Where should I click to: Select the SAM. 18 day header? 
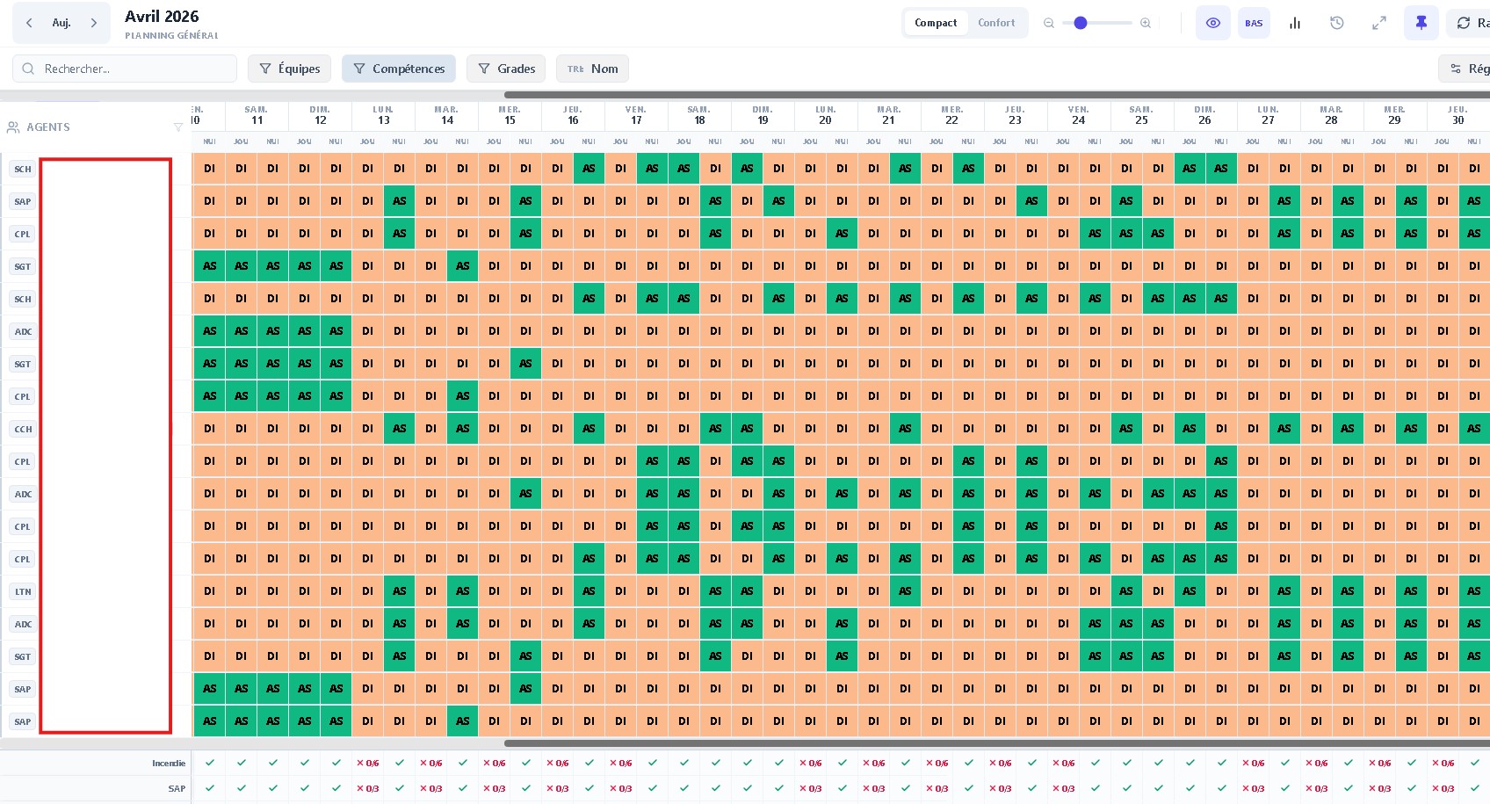699,115
